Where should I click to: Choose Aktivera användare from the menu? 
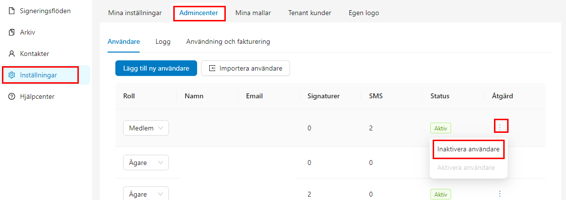(x=466, y=168)
